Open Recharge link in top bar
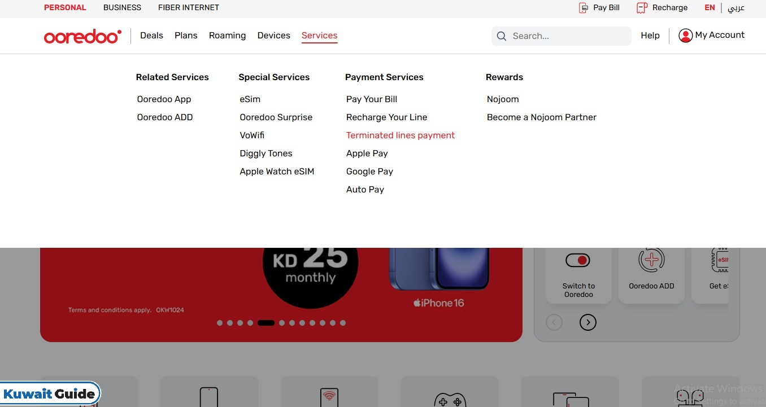The width and height of the screenshot is (766, 407). [x=670, y=8]
